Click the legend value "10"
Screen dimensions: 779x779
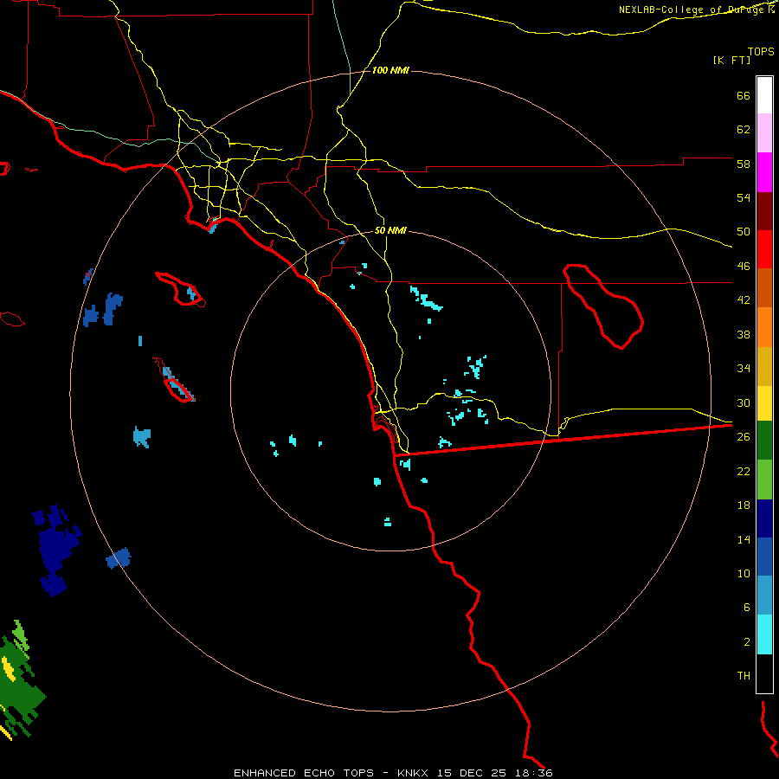tap(744, 573)
